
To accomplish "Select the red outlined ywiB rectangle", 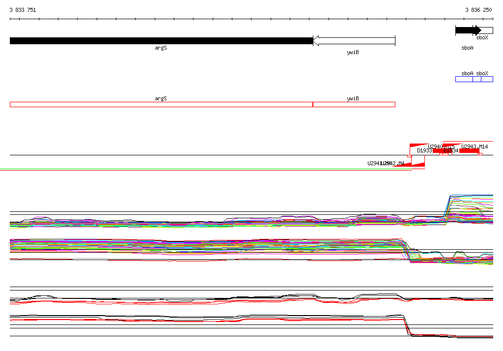I will [354, 104].
